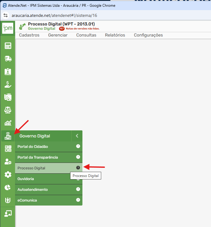
Task: Open the Configurações menu
Action: click(x=148, y=35)
